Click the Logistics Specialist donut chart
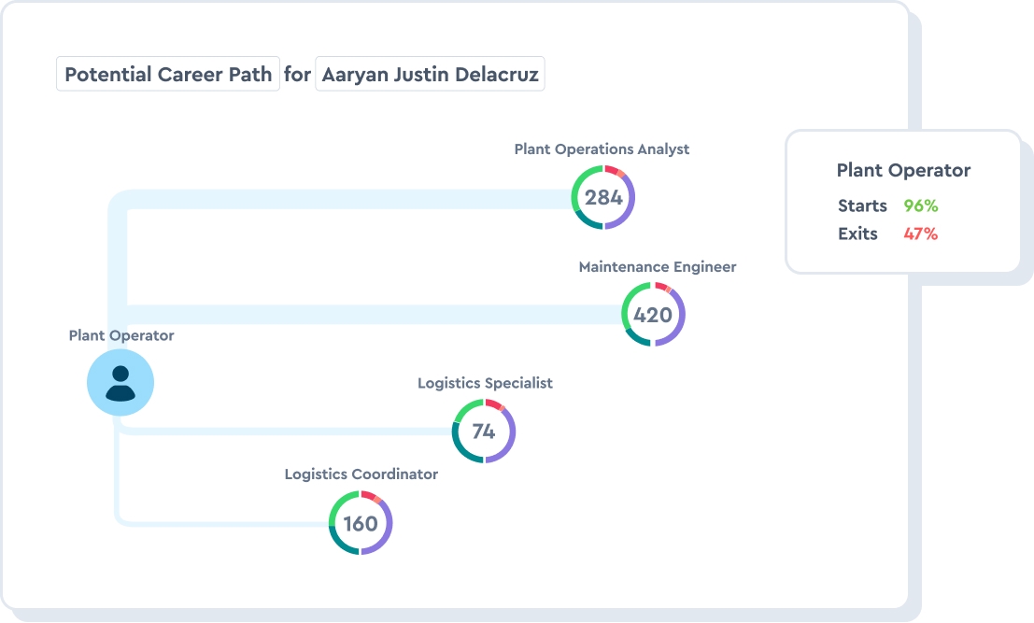The height and width of the screenshot is (623, 1034). pyautogui.click(x=484, y=432)
